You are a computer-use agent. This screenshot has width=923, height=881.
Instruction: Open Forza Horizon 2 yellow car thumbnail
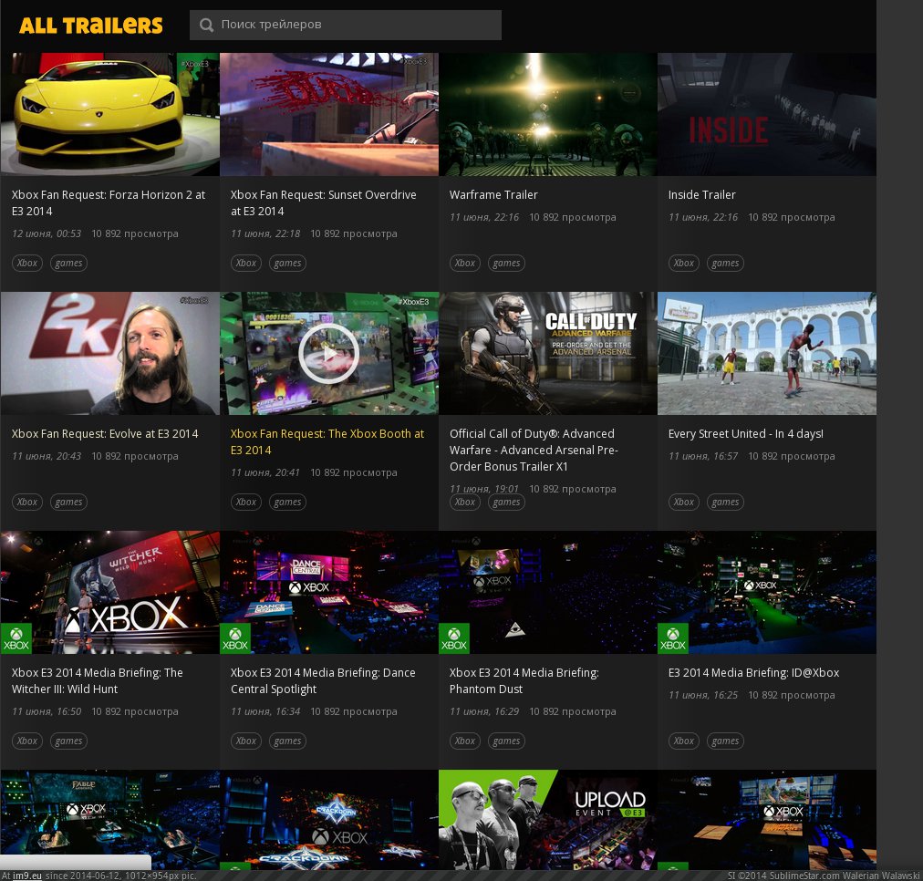click(110, 114)
